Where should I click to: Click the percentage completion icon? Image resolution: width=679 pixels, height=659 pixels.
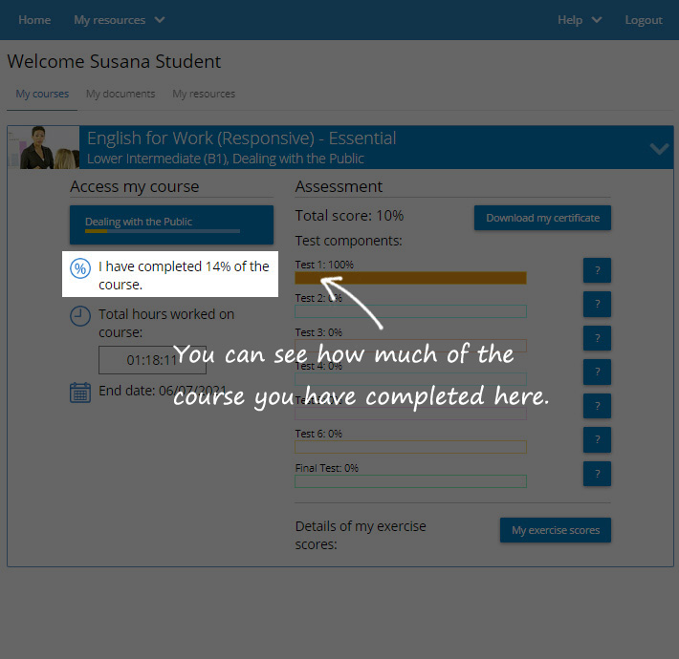coord(80,268)
